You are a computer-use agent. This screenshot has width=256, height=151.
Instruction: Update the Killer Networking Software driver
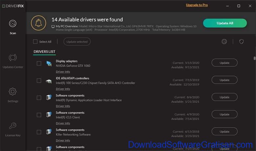coord(224,131)
